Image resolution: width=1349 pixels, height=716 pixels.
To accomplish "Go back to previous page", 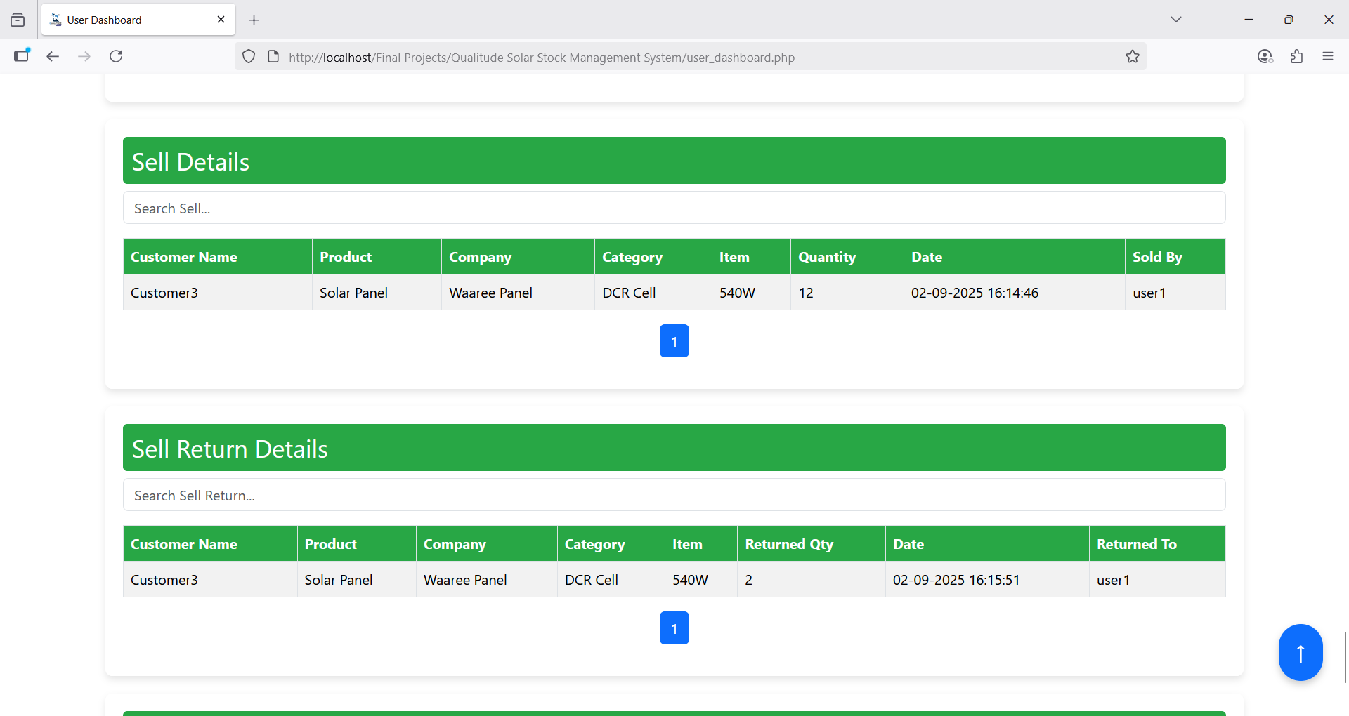I will (x=53, y=56).
